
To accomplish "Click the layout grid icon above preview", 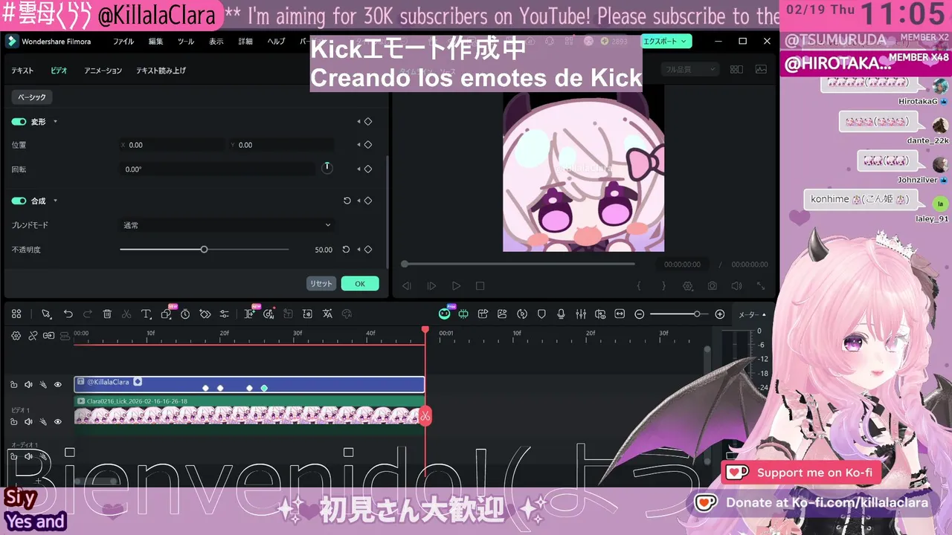I will coord(736,69).
